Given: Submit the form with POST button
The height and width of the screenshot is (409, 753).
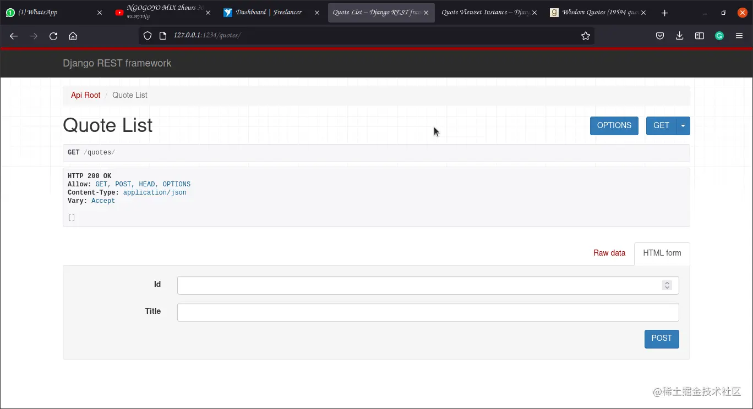Looking at the screenshot, I should [x=662, y=339].
